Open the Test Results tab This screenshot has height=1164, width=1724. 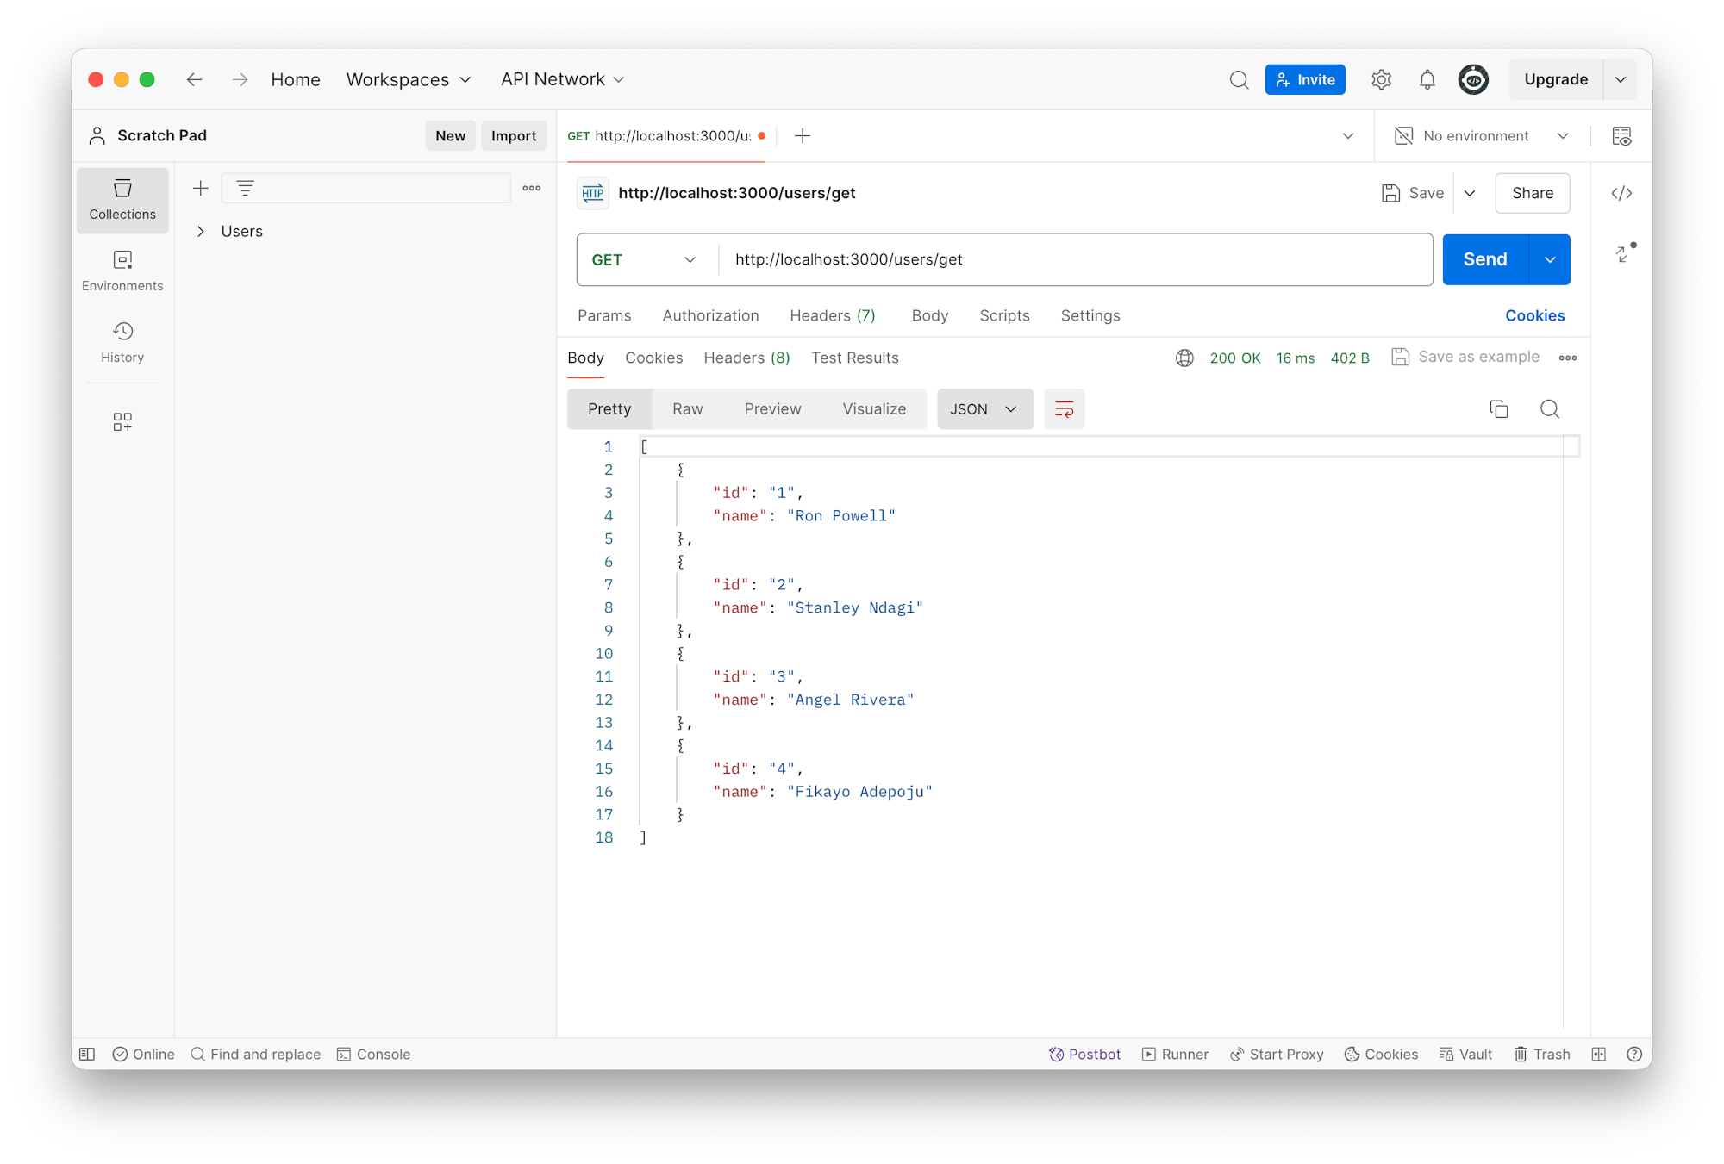click(854, 358)
